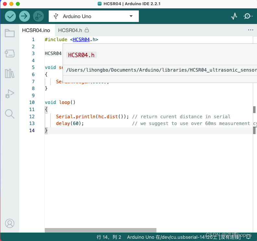257x241 pixels.
Task: Click the lock icon on HCSR04.h tab
Action: (x=87, y=30)
